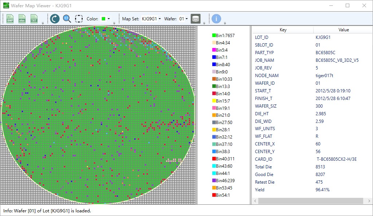
Task: Export wafer map as BMP
Action: click(10, 19)
